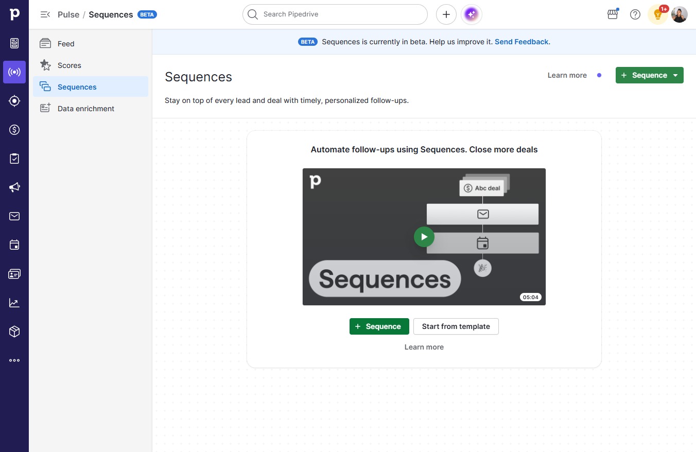Click Start from template button

click(456, 326)
